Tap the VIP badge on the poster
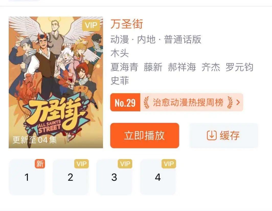 (91, 25)
